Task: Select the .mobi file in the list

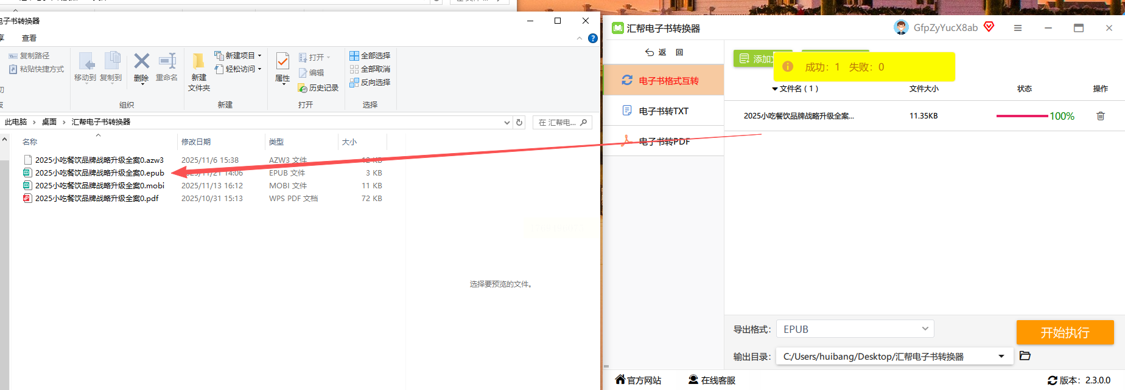Action: tap(99, 186)
